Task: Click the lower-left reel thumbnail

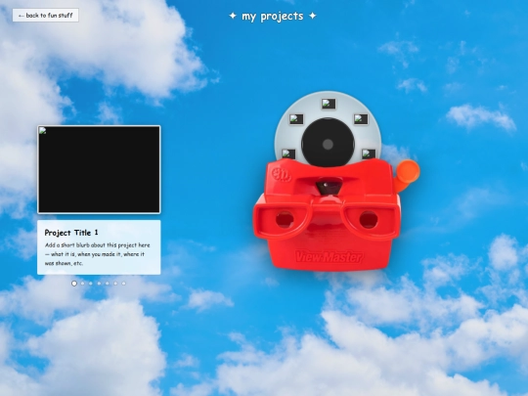Action: 288,154
